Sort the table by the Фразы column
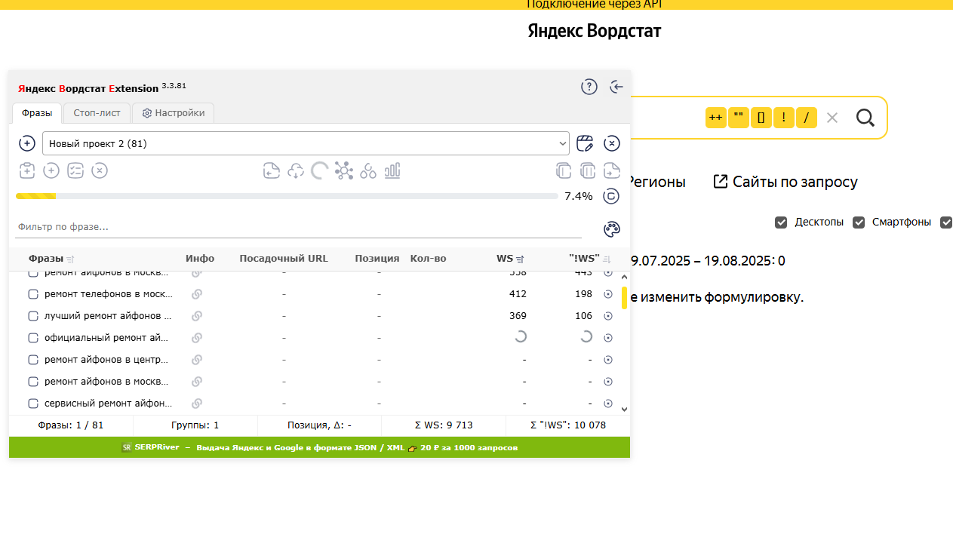Screen dimensions: 953x537 click(x=51, y=259)
